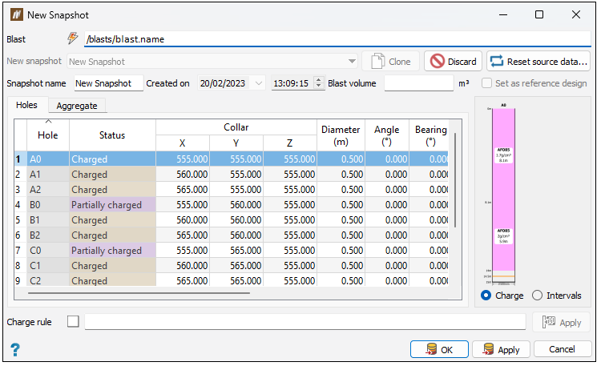Click the horizontal table scrollbar

pyautogui.click(x=139, y=293)
